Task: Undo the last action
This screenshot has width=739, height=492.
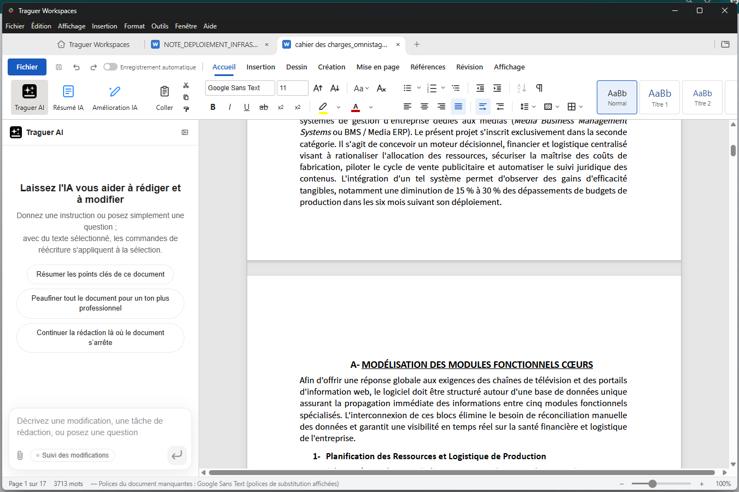Action: click(77, 67)
